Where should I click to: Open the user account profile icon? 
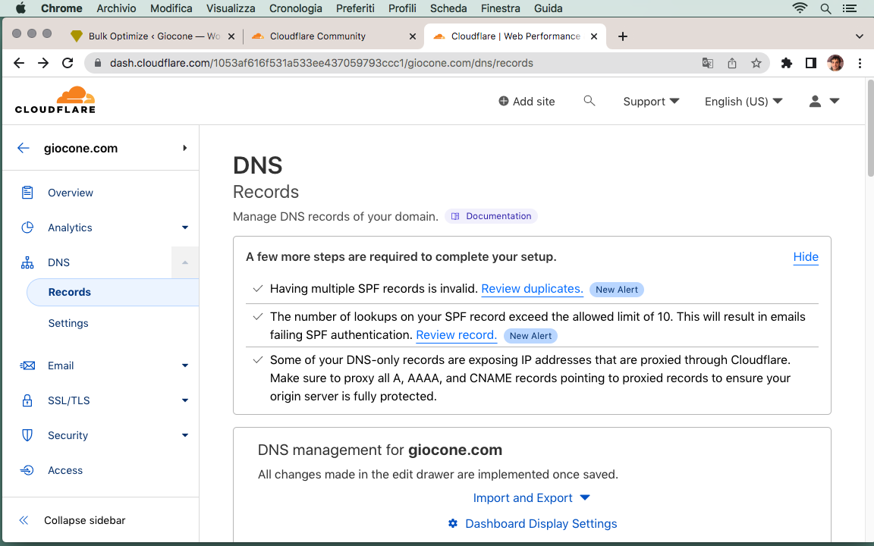click(x=815, y=101)
